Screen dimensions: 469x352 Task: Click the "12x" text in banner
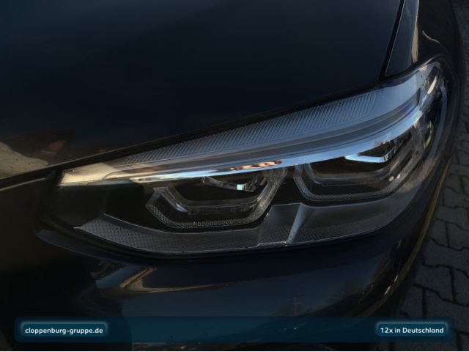pos(385,330)
